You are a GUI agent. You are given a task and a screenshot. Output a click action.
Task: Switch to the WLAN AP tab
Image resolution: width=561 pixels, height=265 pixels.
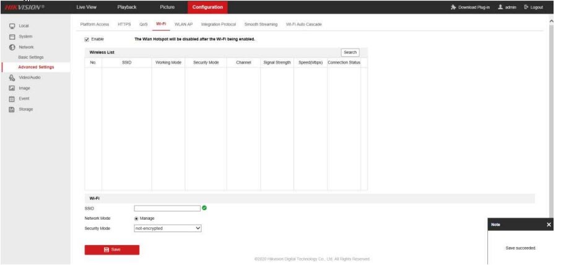pos(184,24)
